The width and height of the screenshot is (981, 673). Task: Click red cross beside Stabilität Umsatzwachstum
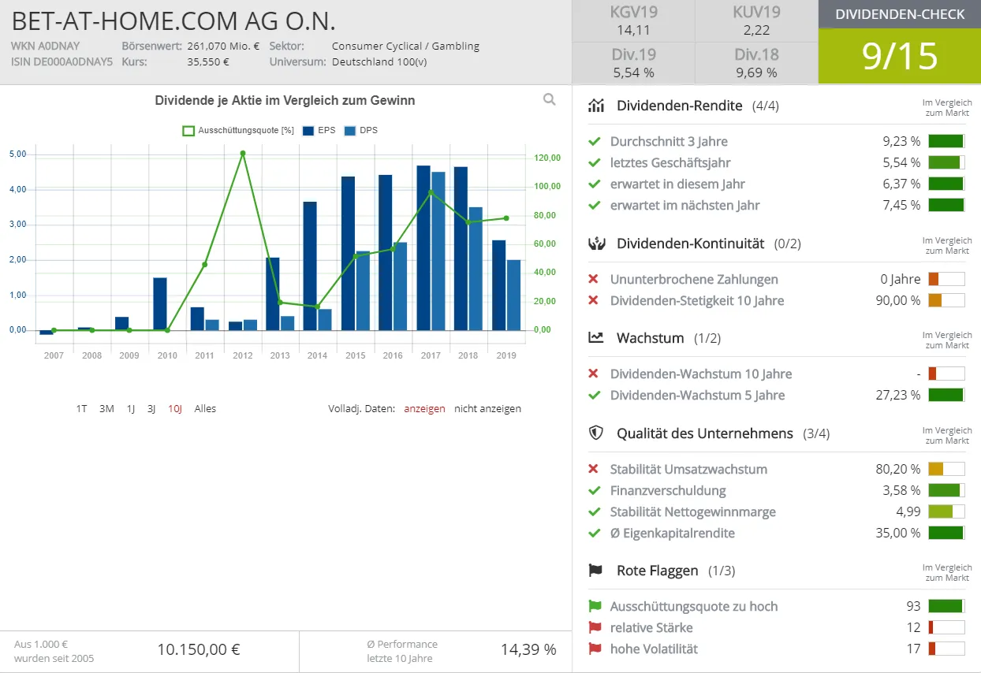click(x=594, y=469)
